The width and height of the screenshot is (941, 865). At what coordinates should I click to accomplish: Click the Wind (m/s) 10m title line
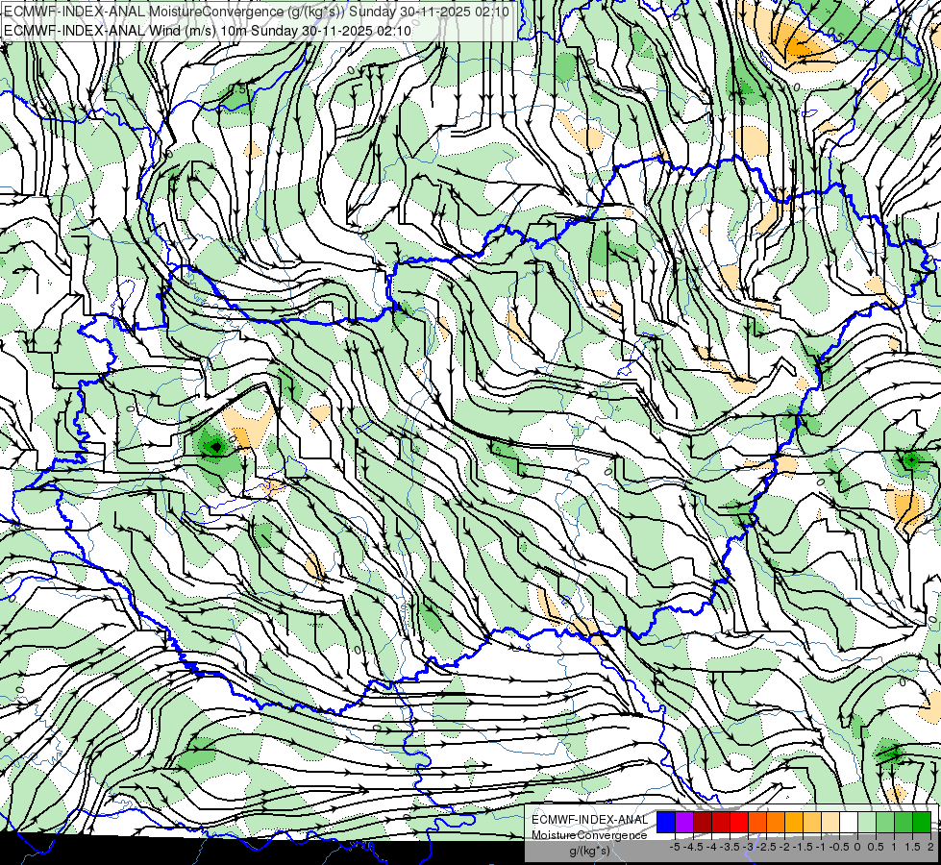pos(207,30)
